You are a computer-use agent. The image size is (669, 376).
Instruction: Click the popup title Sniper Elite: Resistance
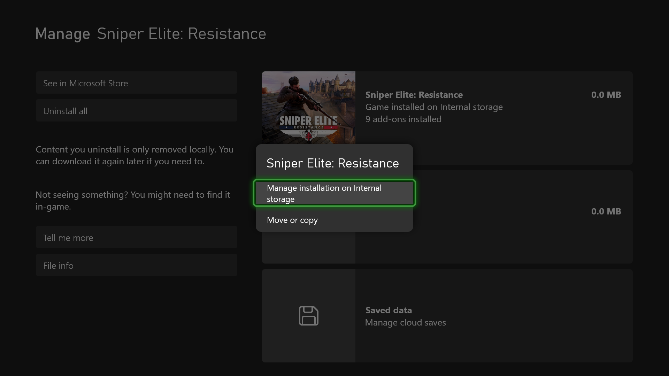(333, 163)
